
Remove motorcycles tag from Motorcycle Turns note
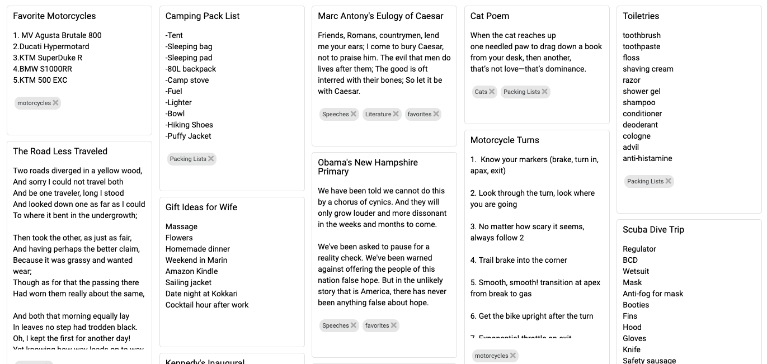pos(513,356)
